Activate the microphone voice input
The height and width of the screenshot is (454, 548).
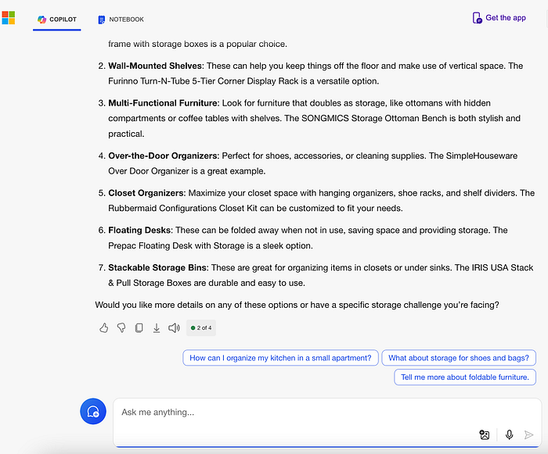[x=509, y=434]
